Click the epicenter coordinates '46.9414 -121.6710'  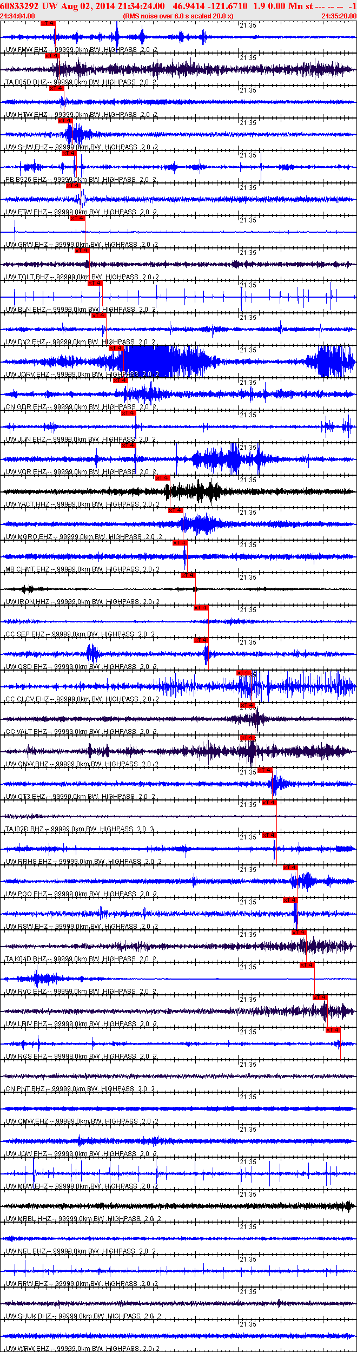pyautogui.click(x=210, y=6)
